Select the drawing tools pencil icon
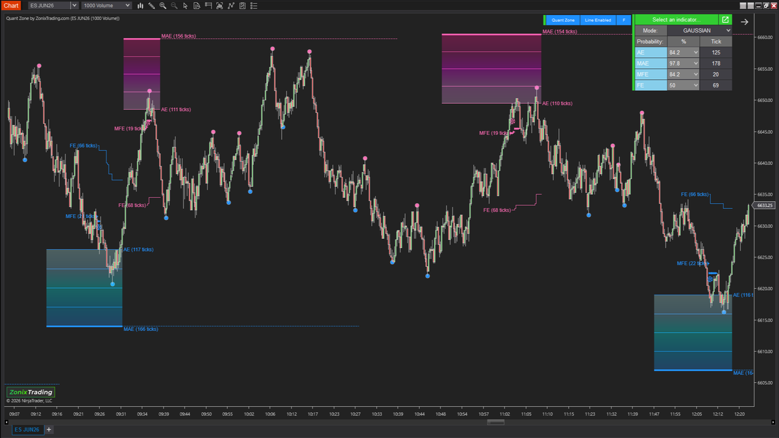The width and height of the screenshot is (779, 438). click(152, 5)
